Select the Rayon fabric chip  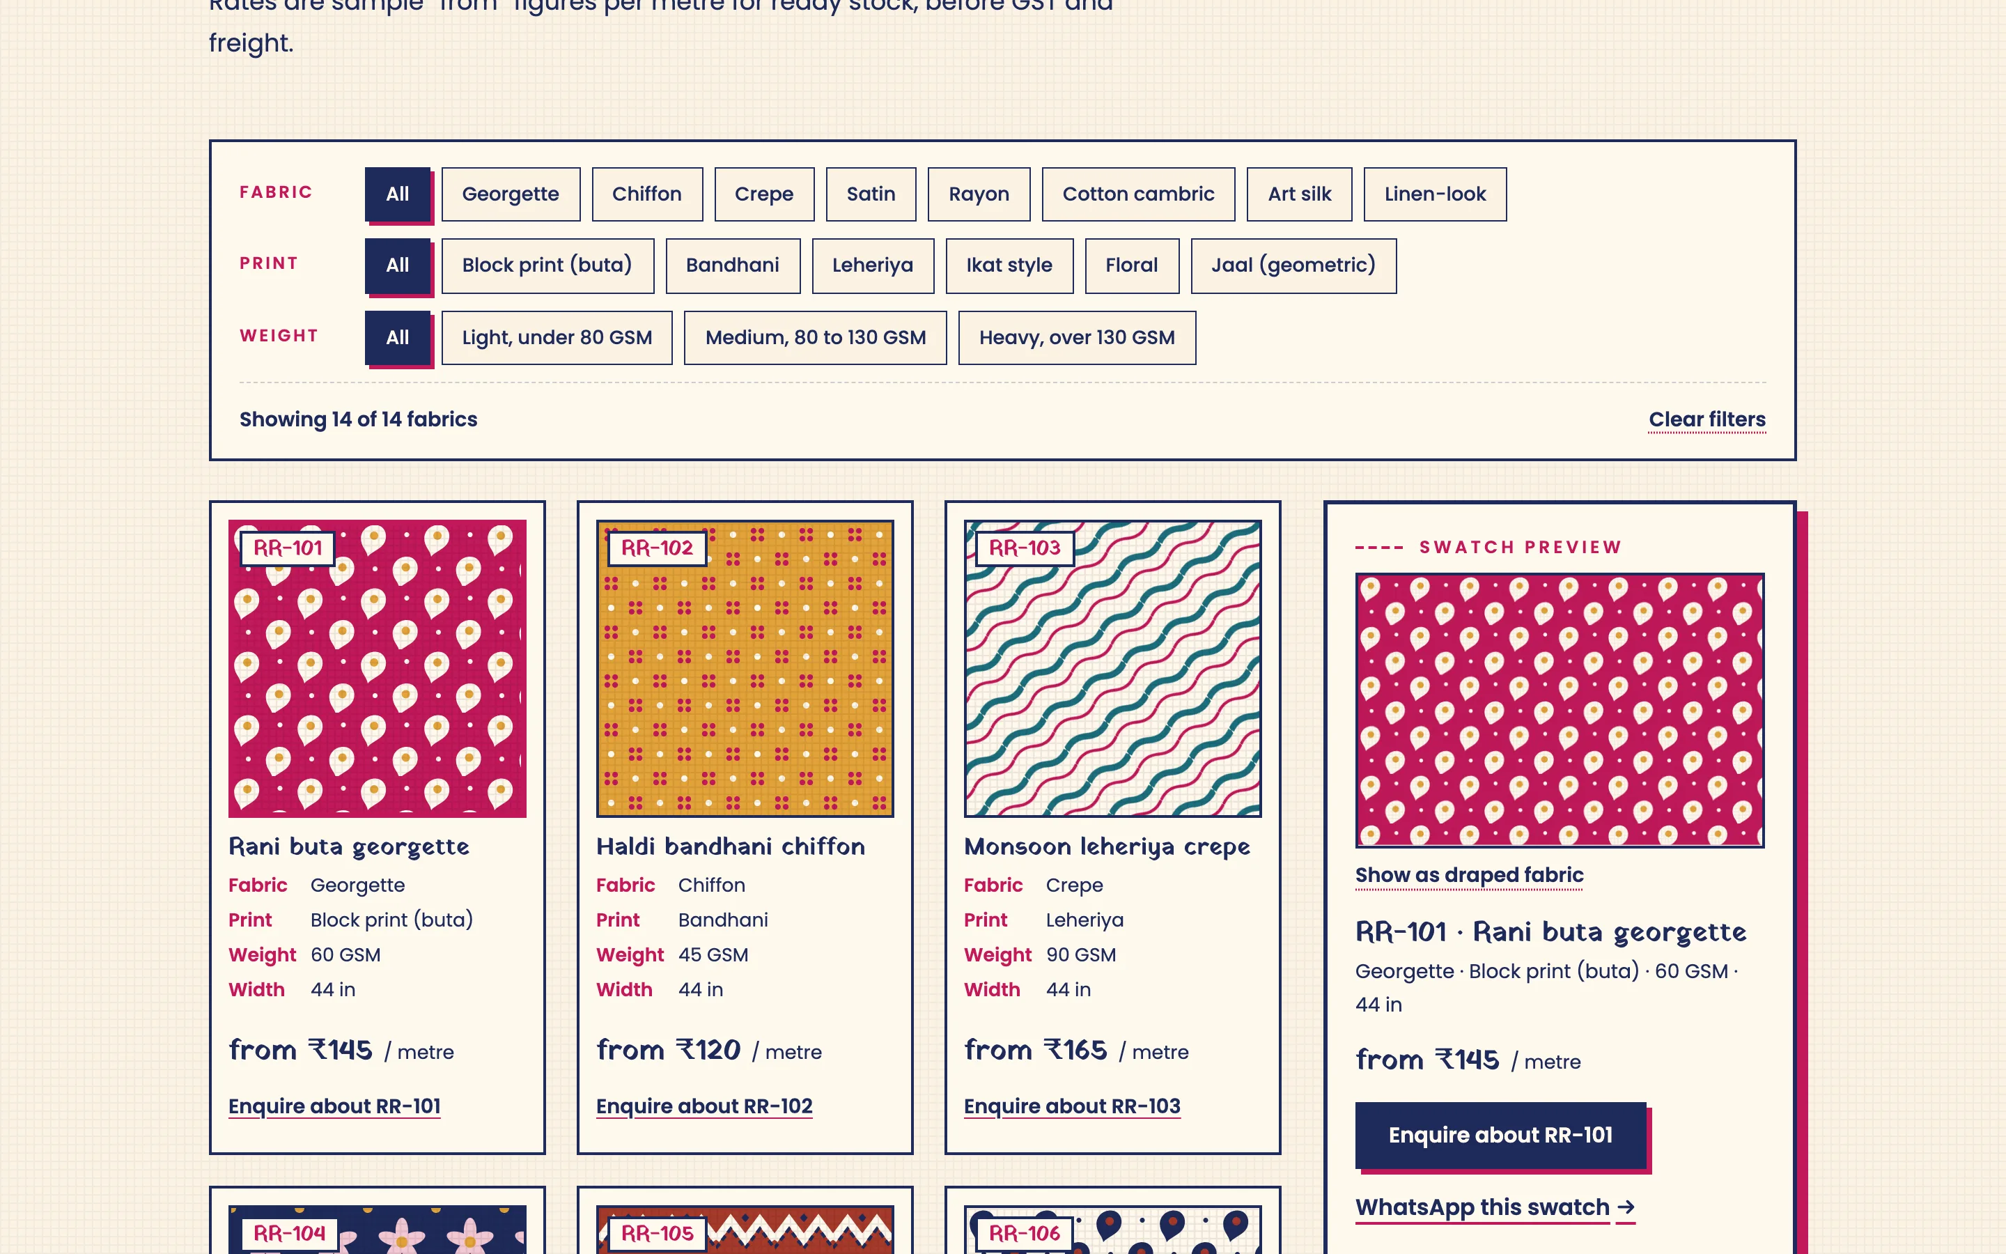coord(978,194)
